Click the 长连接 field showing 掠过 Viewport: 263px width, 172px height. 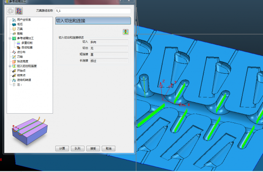tap(109, 61)
